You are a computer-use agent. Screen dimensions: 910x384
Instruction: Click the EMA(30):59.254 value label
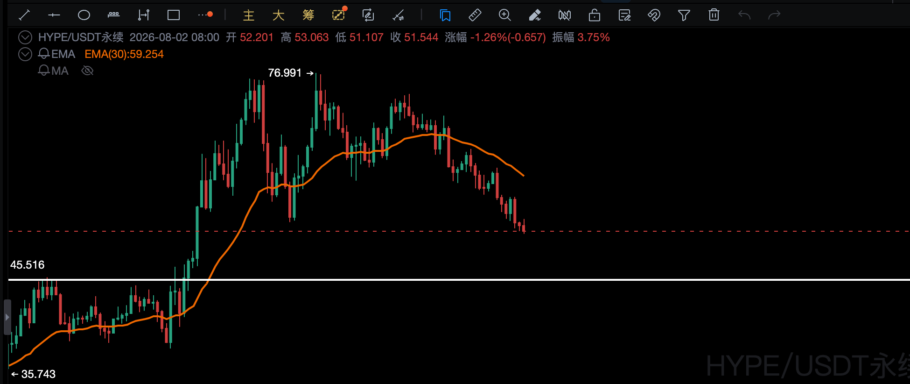(x=124, y=54)
